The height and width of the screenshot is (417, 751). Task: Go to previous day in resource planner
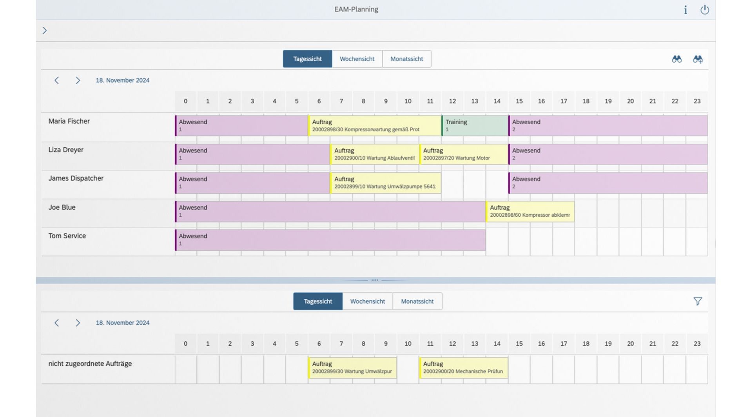57,80
